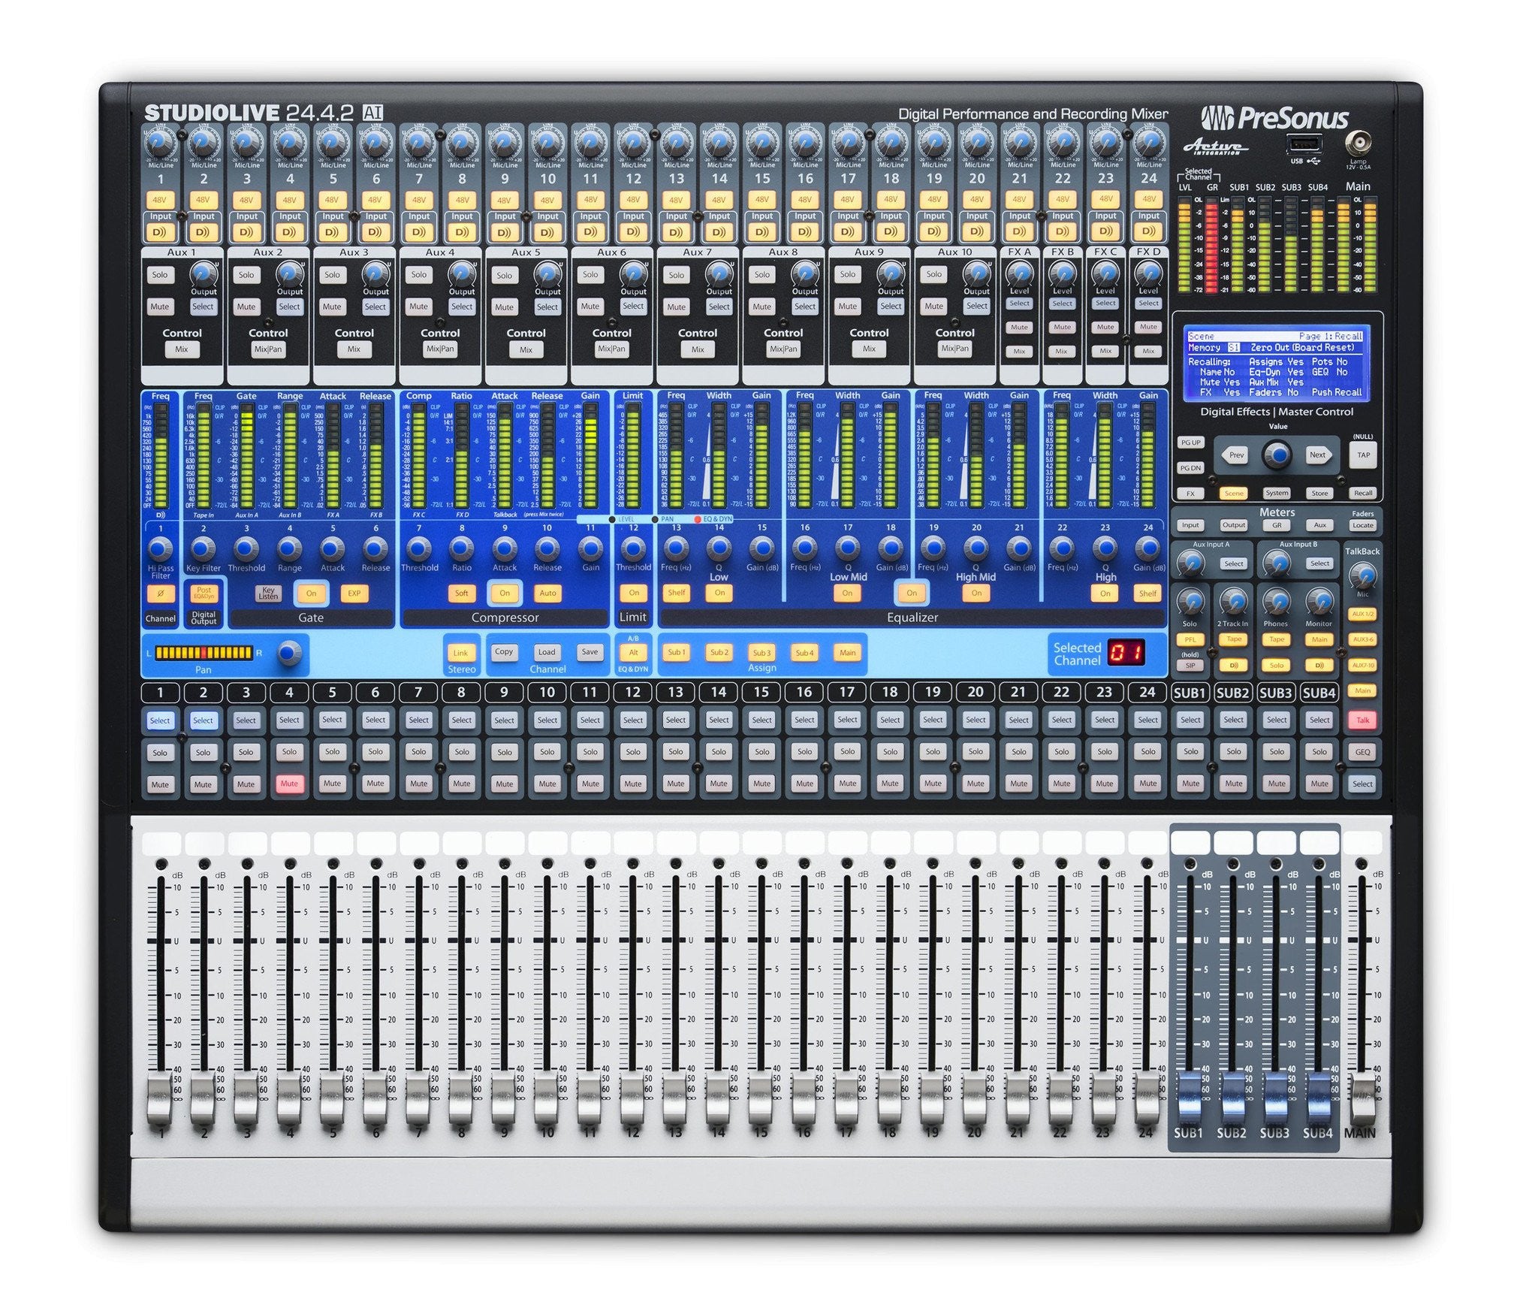
Task: Save the channel settings with Save
Action: (x=590, y=651)
